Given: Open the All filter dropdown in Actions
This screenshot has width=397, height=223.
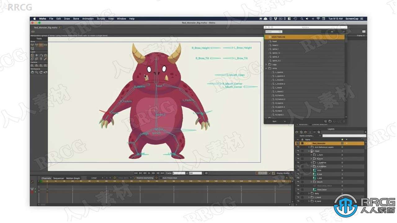Looking at the screenshot, I should click(x=333, y=32).
